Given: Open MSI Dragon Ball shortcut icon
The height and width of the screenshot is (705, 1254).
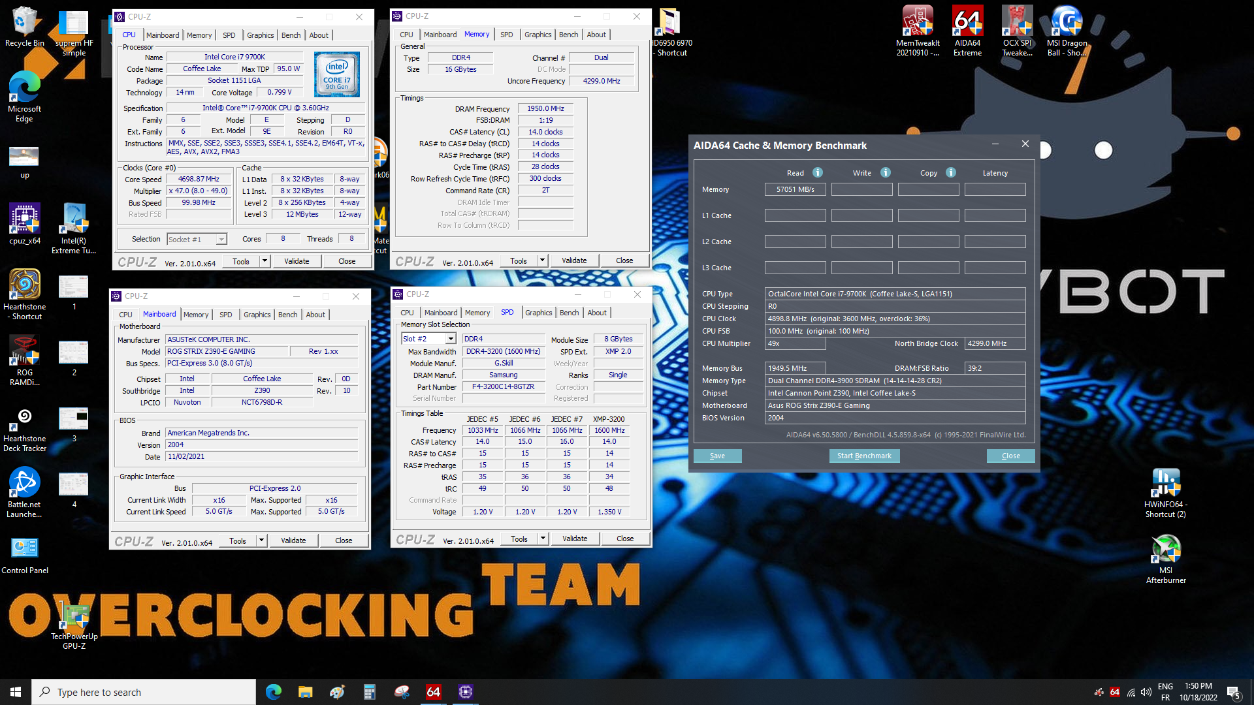Looking at the screenshot, I should [1067, 31].
